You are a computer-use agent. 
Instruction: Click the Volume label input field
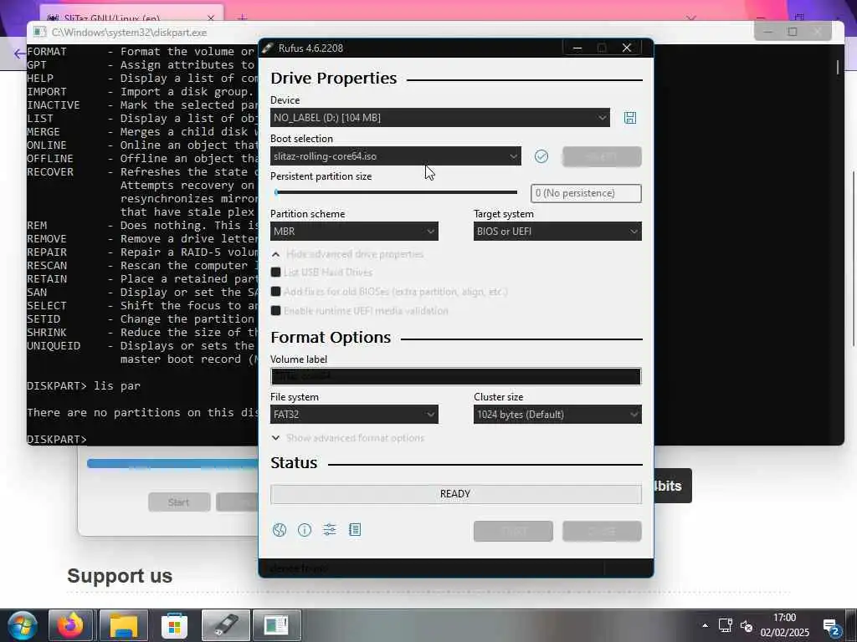click(456, 377)
